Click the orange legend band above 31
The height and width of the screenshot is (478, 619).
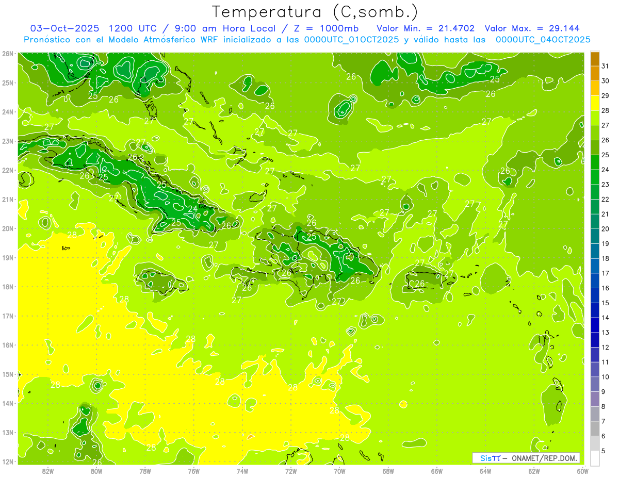(x=595, y=59)
